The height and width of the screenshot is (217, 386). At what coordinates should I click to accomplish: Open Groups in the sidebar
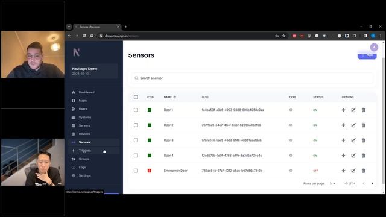(x=94, y=159)
